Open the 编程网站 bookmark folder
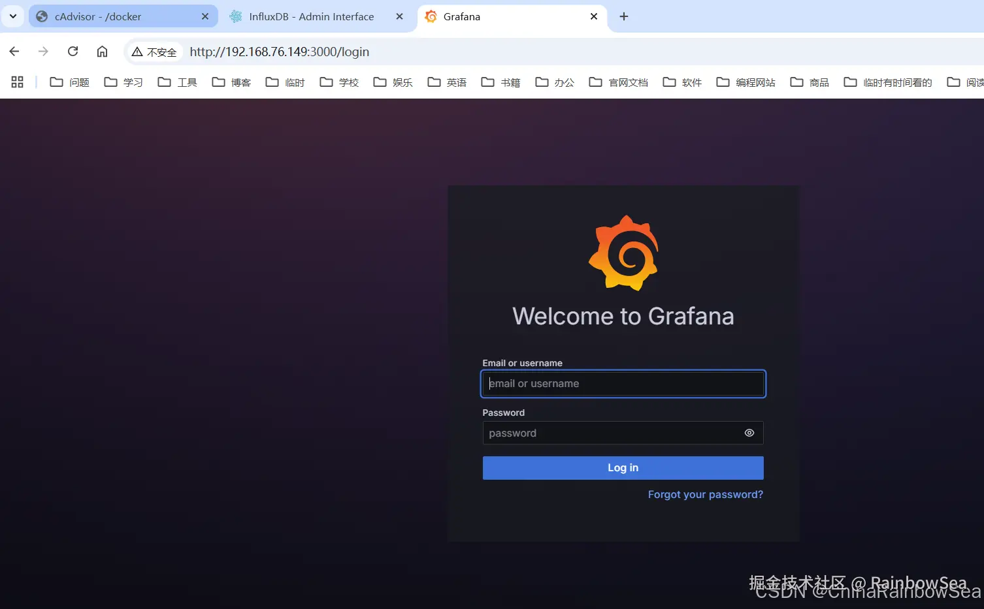The width and height of the screenshot is (984, 609). click(746, 82)
